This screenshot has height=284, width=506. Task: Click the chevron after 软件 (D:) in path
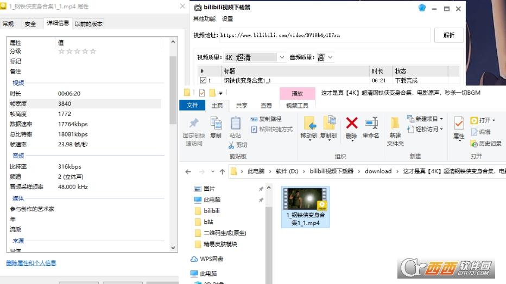(x=303, y=171)
